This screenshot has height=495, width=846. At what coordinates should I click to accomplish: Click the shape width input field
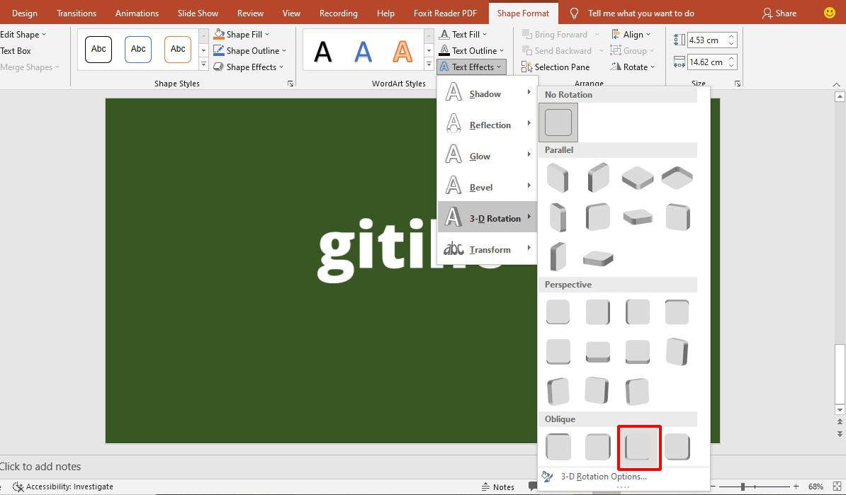[706, 62]
